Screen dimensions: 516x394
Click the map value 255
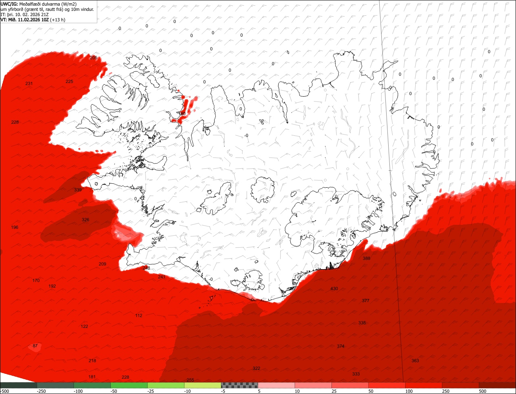click(x=190, y=380)
